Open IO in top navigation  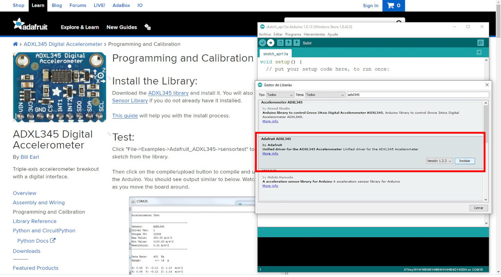point(140,5)
